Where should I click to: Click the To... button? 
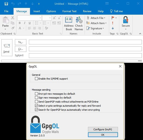click(21, 42)
